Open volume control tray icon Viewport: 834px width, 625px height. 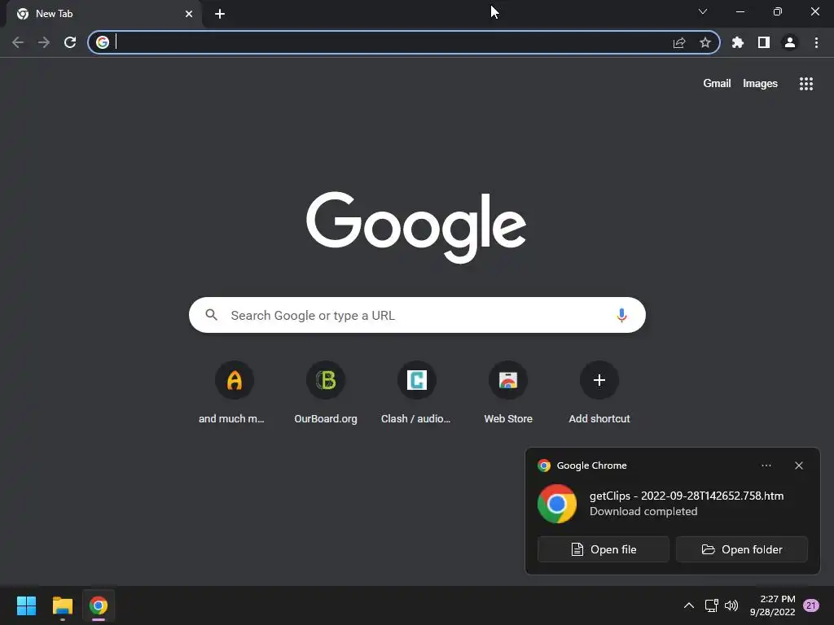(x=731, y=605)
